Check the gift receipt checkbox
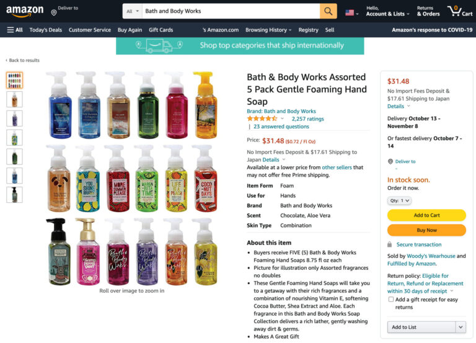 tap(391, 299)
